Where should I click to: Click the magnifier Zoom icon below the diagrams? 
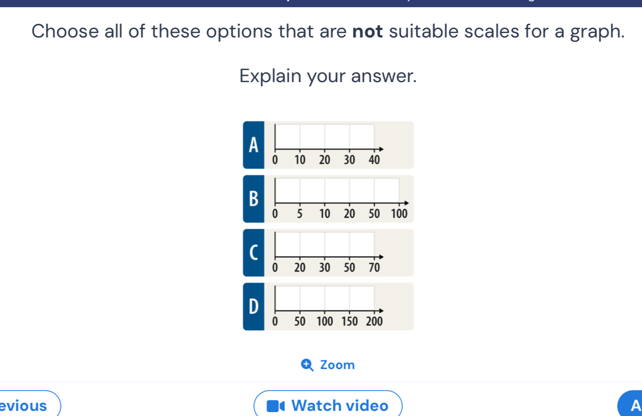click(x=307, y=364)
